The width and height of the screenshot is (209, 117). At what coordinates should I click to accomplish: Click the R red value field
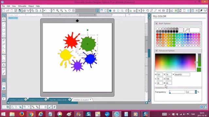coord(169,74)
